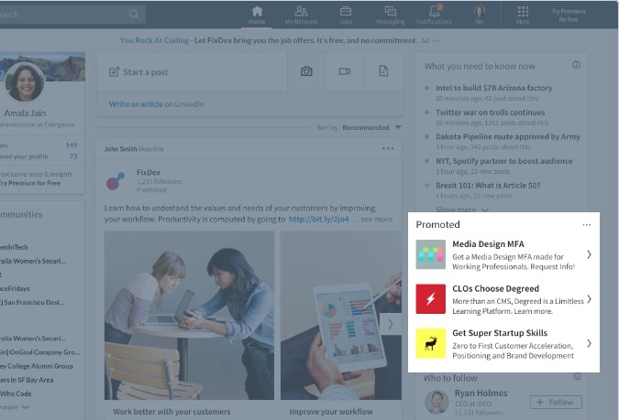This screenshot has width=619, height=420.
Task: Open the Amala Jain profile name
Action: (25, 113)
